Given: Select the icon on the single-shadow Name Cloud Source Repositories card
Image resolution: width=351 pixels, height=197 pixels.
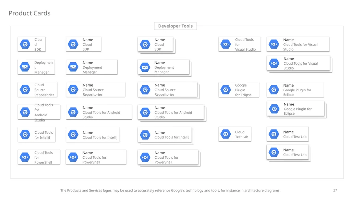Looking at the screenshot, I should click(73, 90).
